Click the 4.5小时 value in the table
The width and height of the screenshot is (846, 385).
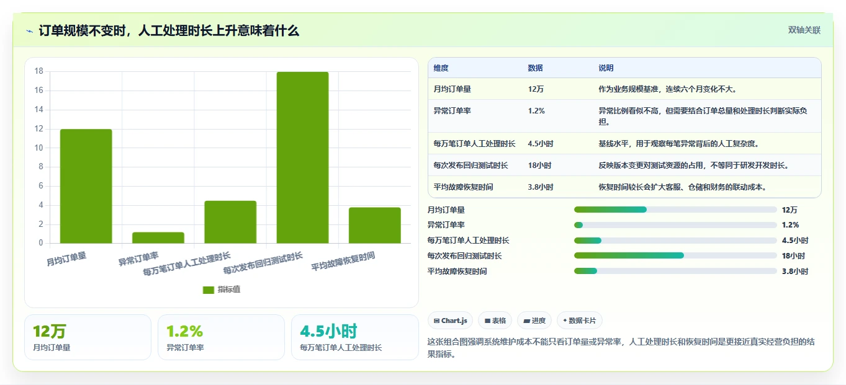pos(541,144)
